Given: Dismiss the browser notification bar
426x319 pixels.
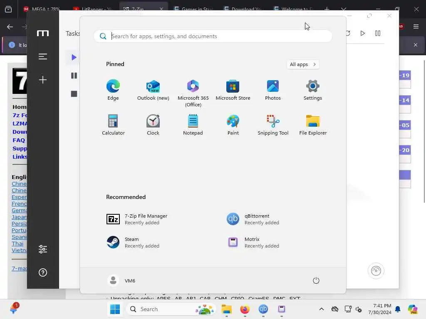Looking at the screenshot, I should 416,45.
